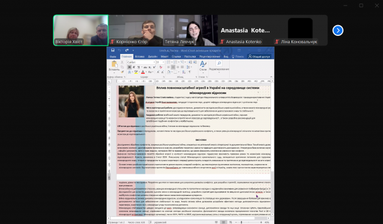Click the yellow text highlight color button
This screenshot has height=224, width=383.
click(136, 72)
